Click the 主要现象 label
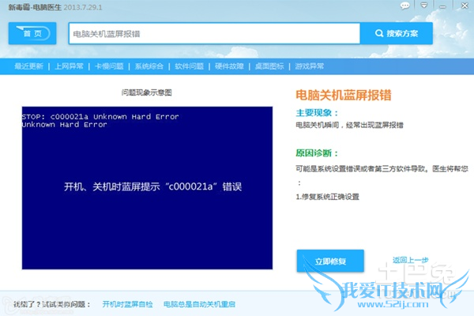The image size is (474, 316). pyautogui.click(x=317, y=113)
